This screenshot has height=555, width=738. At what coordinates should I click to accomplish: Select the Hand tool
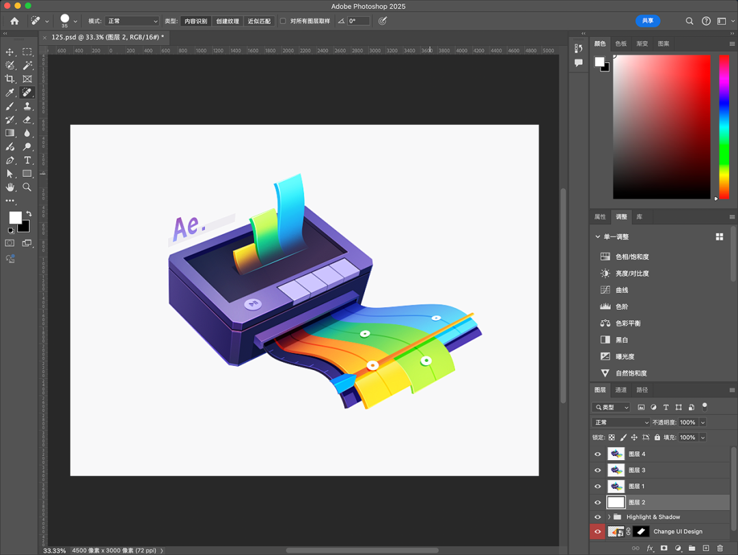(10, 187)
